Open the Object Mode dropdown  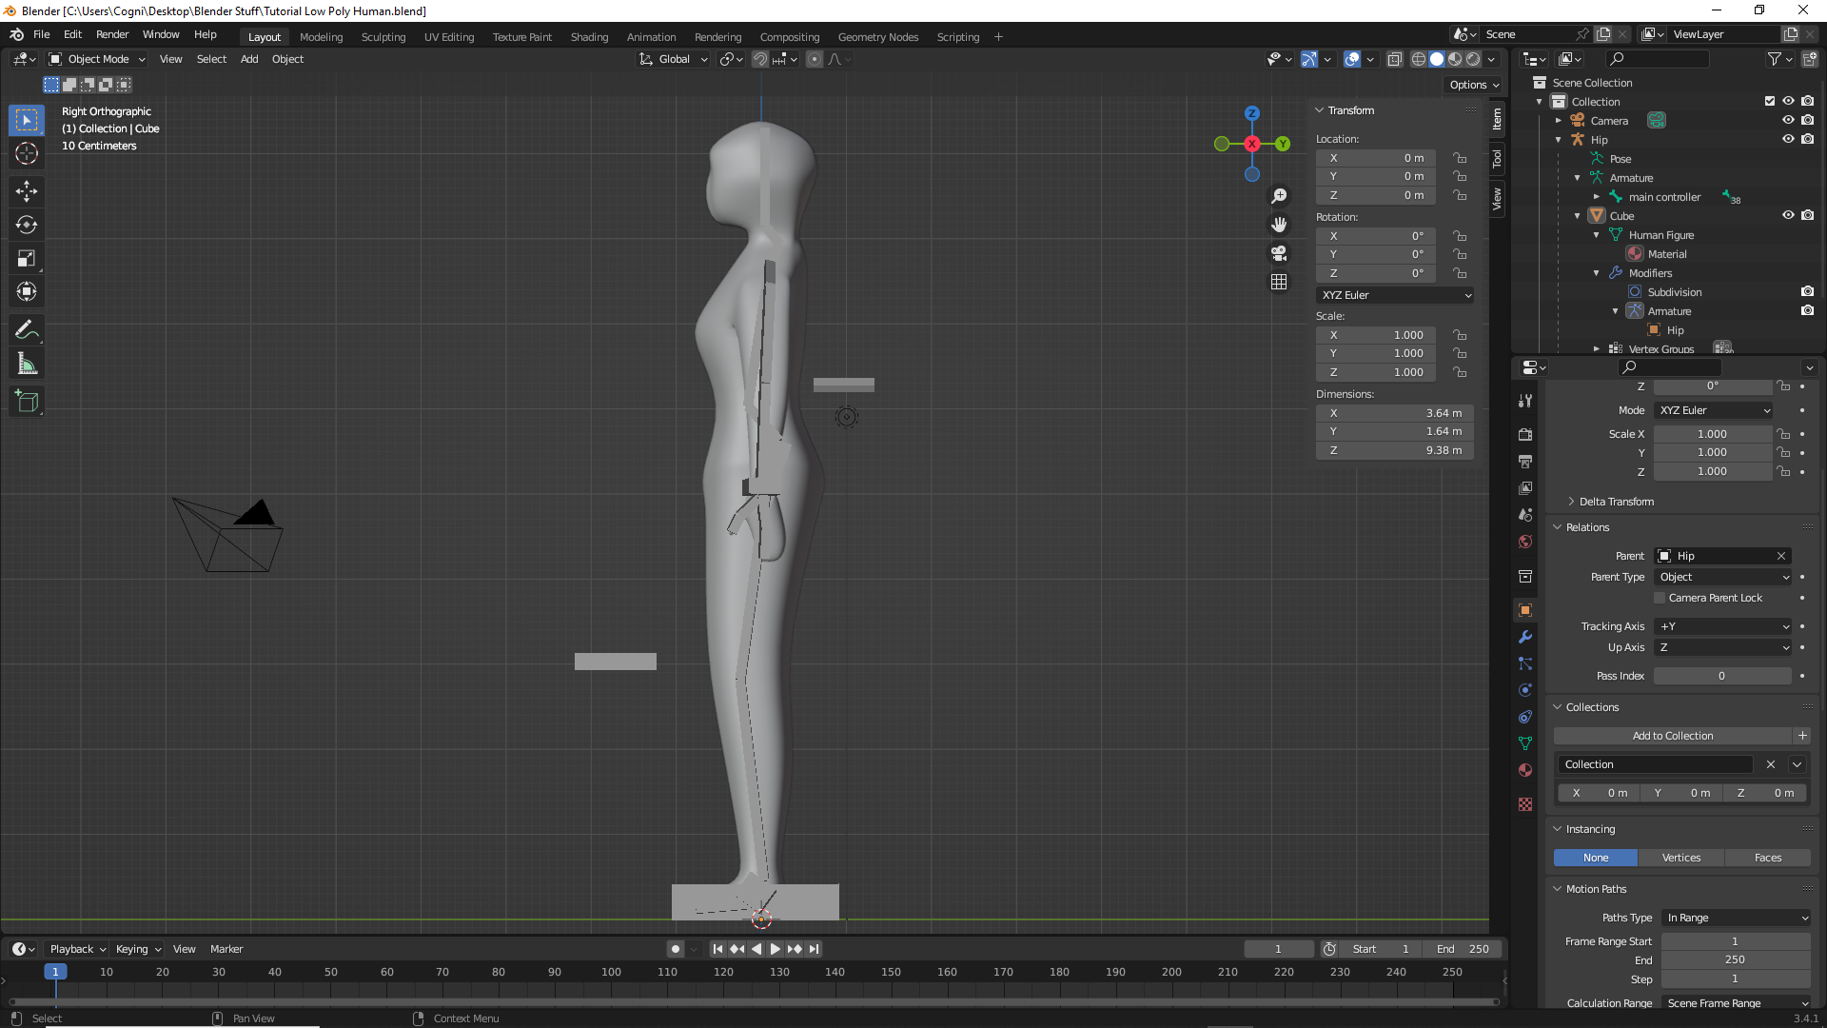pos(95,59)
